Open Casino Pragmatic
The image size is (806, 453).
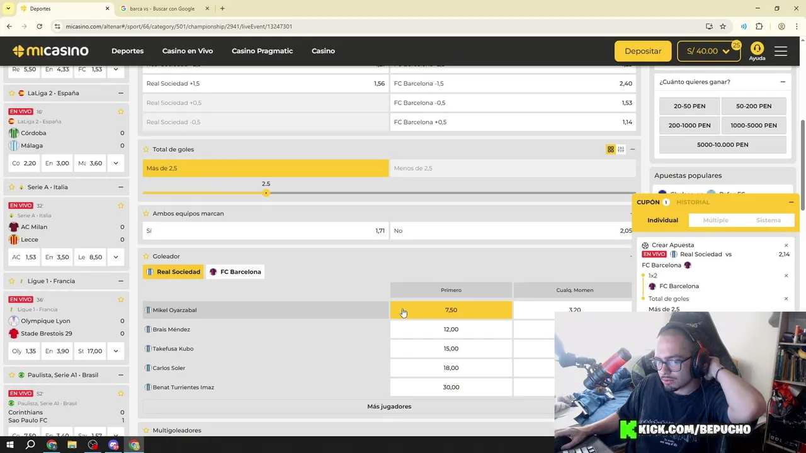click(262, 51)
